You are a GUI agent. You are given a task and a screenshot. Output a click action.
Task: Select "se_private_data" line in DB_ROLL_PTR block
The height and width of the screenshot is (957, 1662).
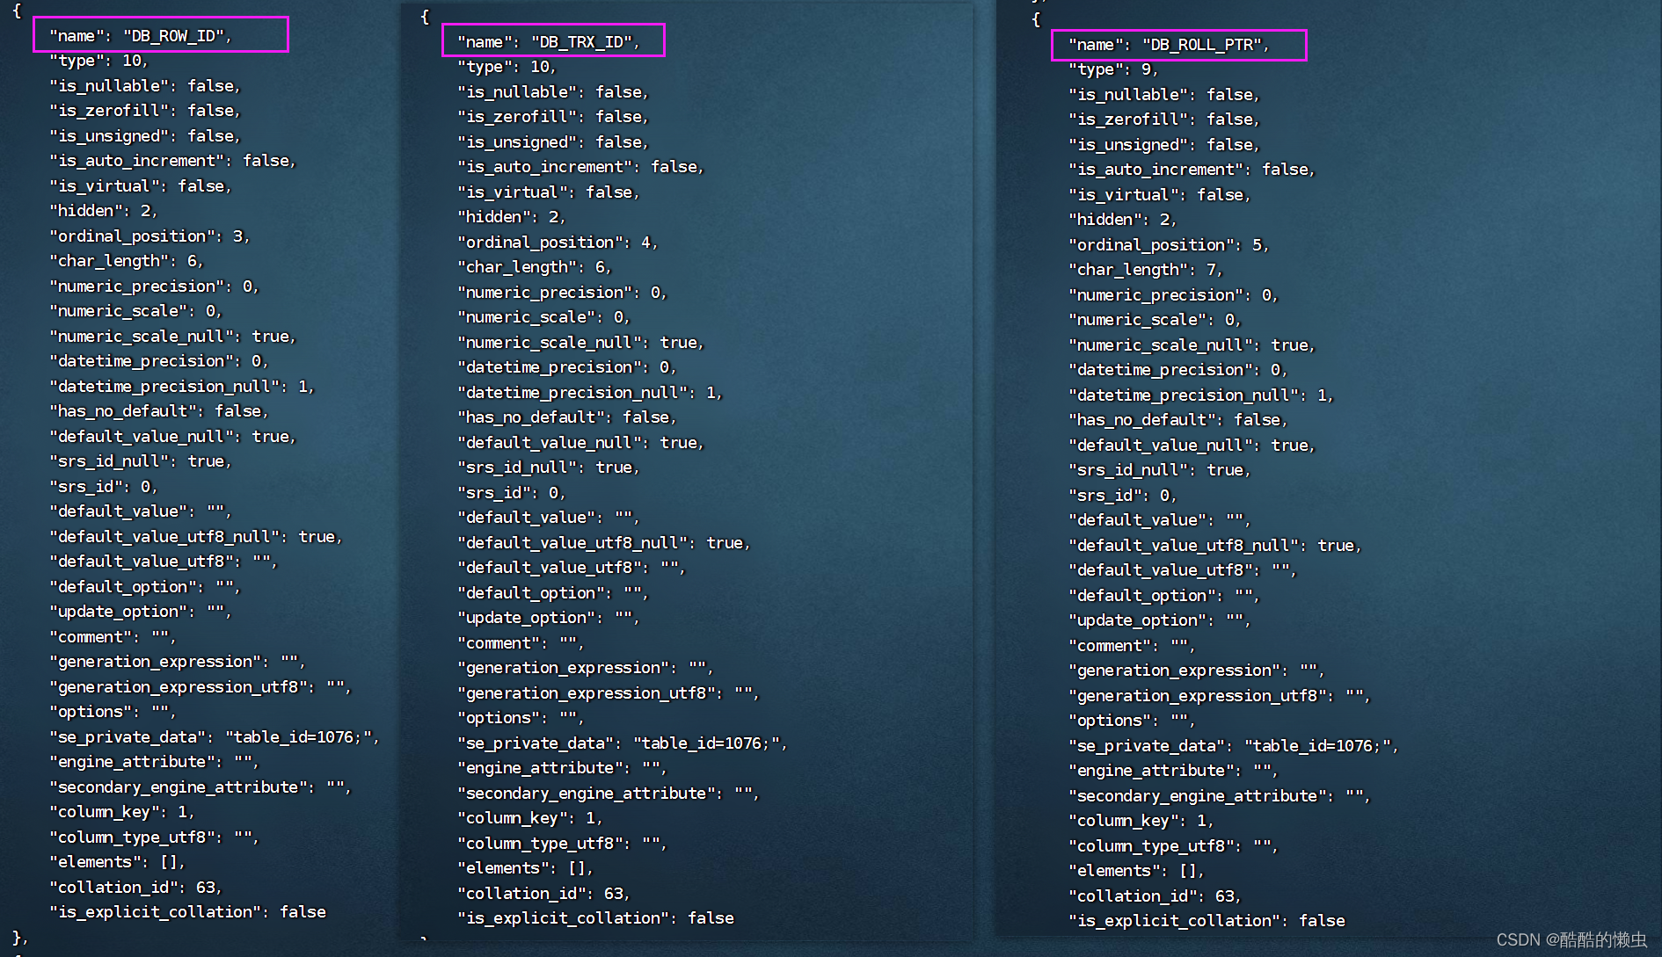tap(1233, 746)
